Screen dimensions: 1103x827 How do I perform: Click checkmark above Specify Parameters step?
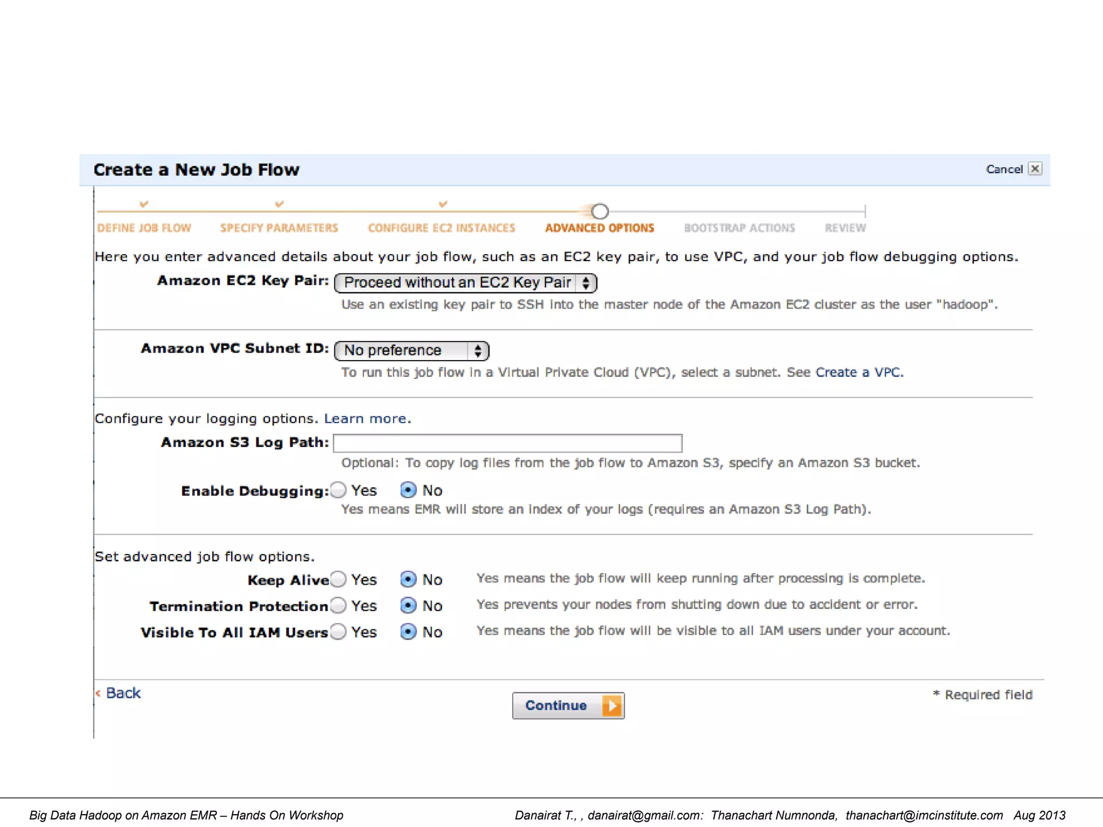[279, 204]
